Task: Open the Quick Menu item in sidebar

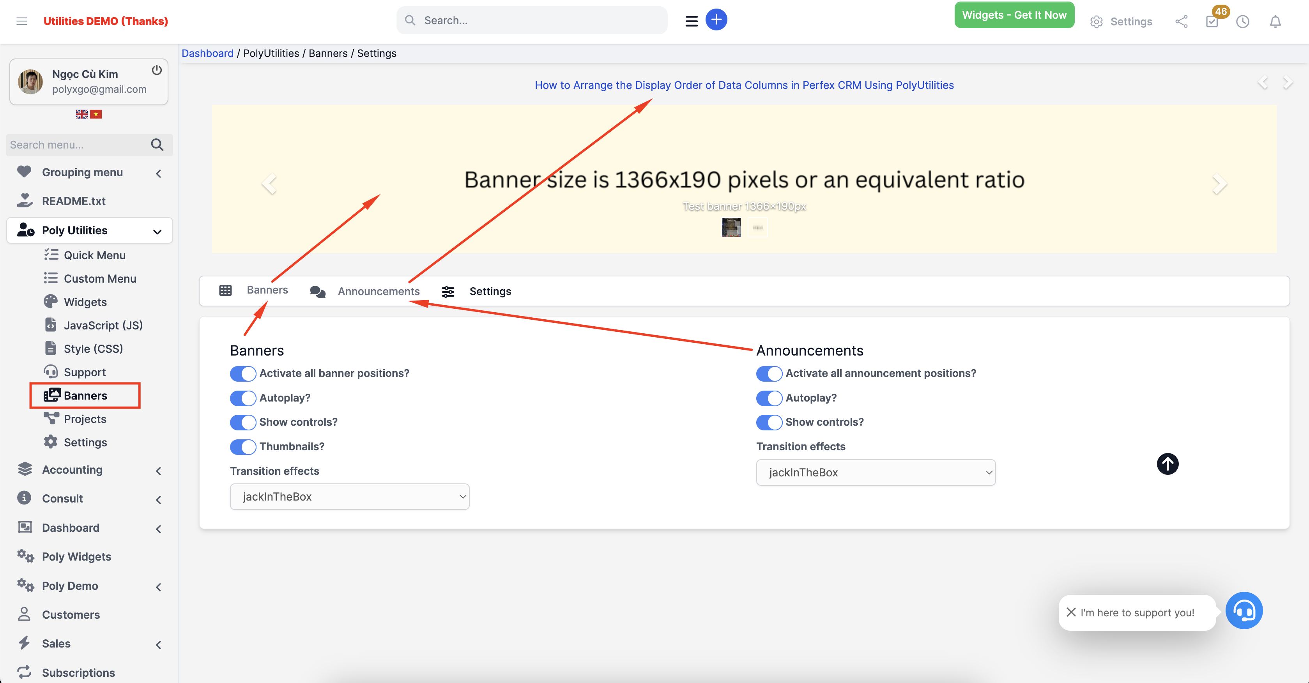Action: pyautogui.click(x=94, y=255)
